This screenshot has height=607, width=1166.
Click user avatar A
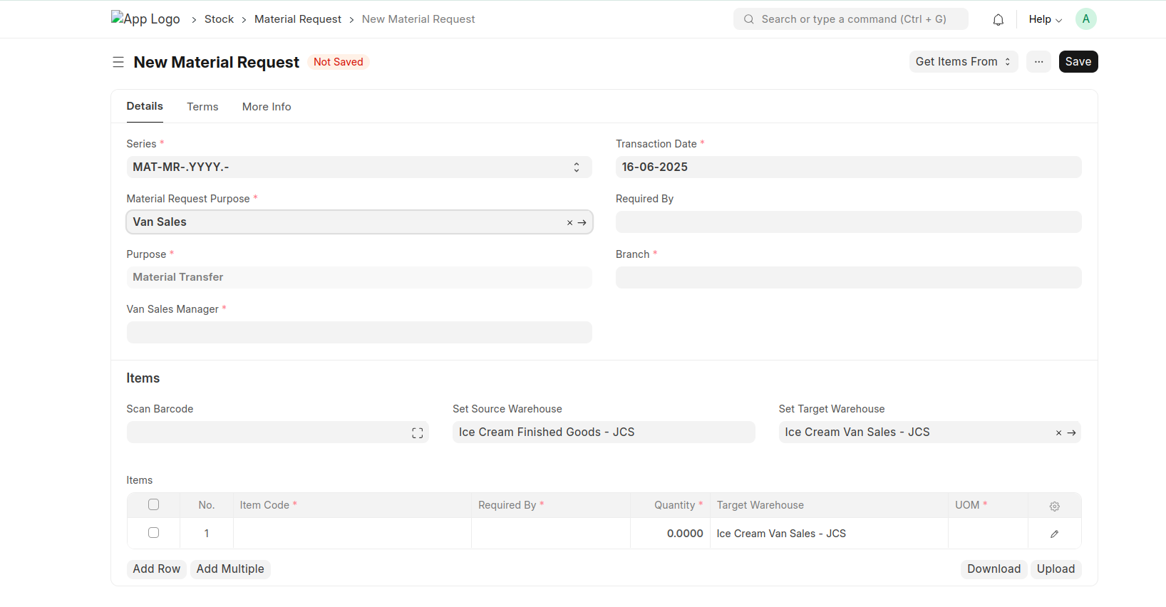tap(1085, 19)
